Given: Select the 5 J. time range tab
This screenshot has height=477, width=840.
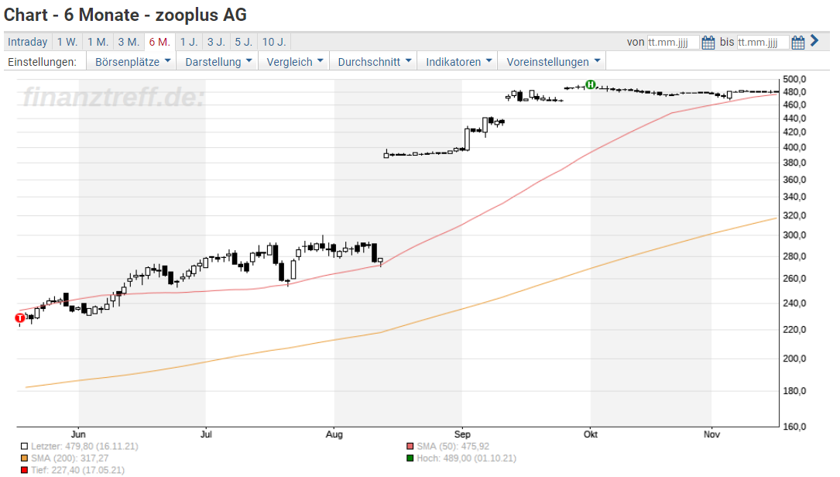Looking at the screenshot, I should [x=244, y=42].
